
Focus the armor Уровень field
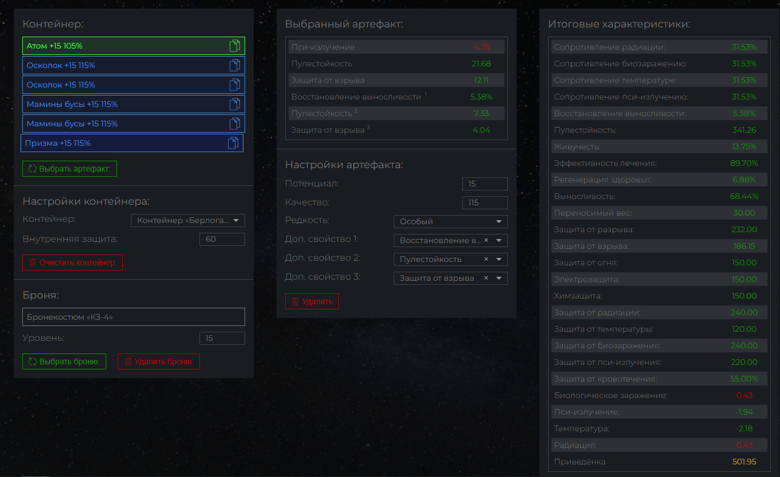click(x=222, y=339)
